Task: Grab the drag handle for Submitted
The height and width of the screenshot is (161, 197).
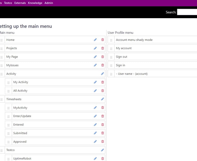Action: [8, 133]
